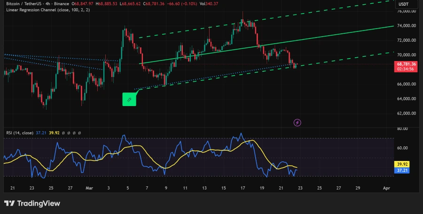Click the green idea note icon on chart
Screen dimensions: 423x214
click(129, 99)
